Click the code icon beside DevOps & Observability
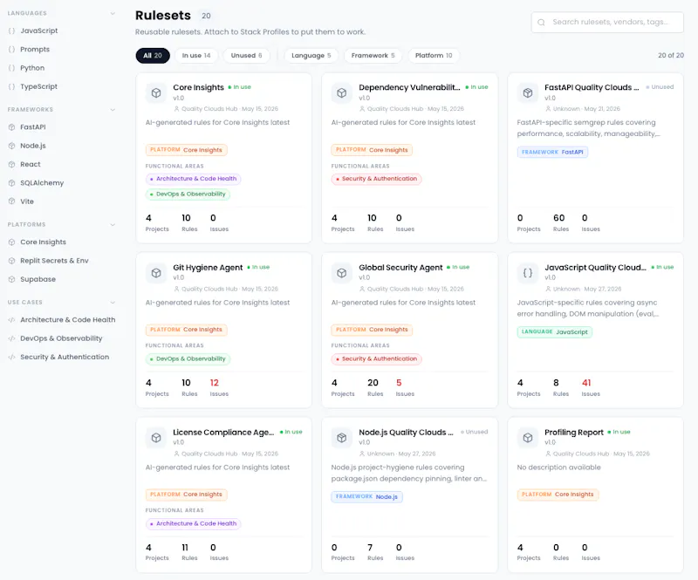Screen dimensions: 698x580 (x=11, y=338)
